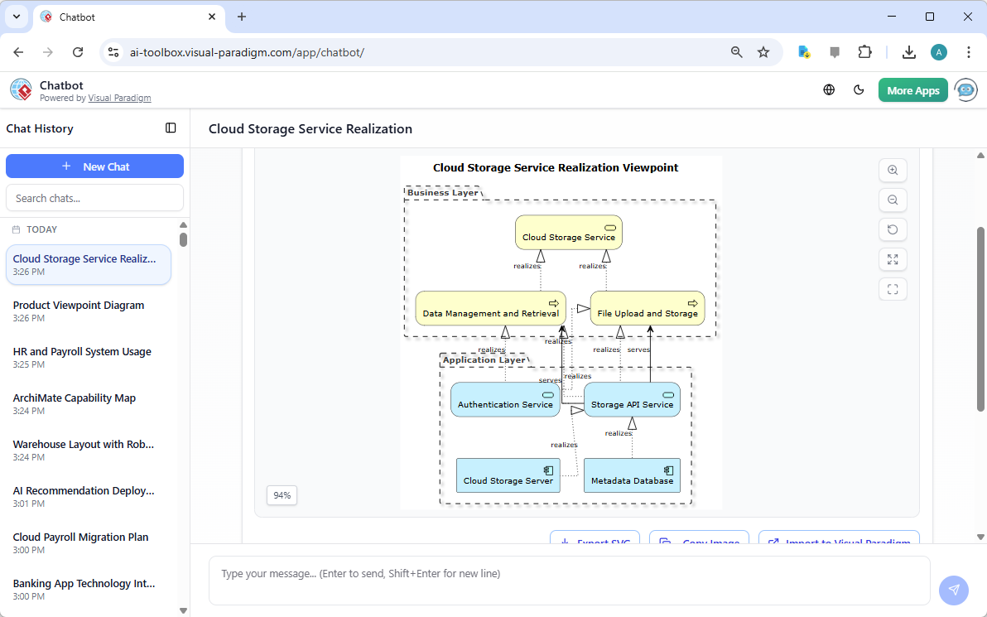Zoom in on the diagram
The width and height of the screenshot is (987, 617).
pyautogui.click(x=893, y=170)
